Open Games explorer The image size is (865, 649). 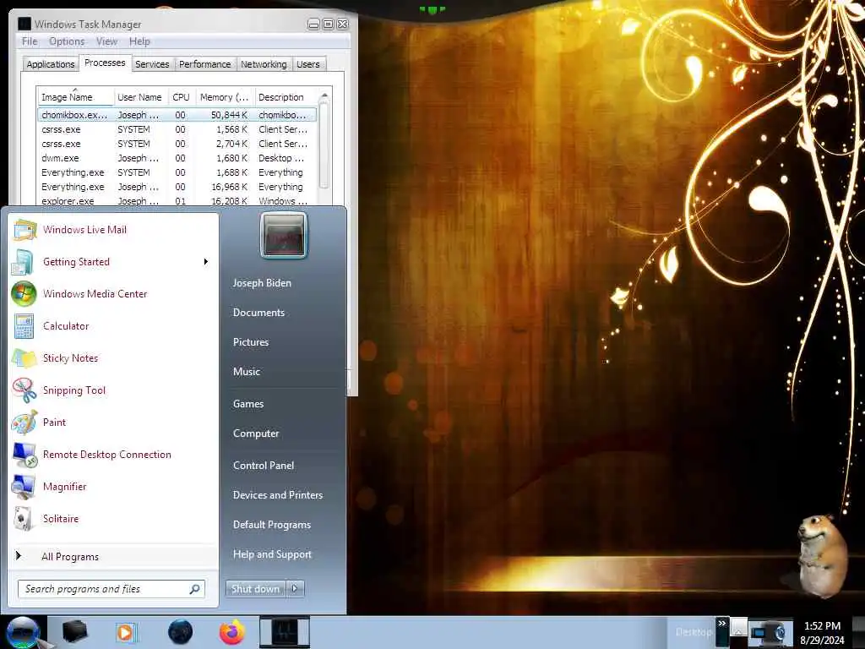(248, 404)
